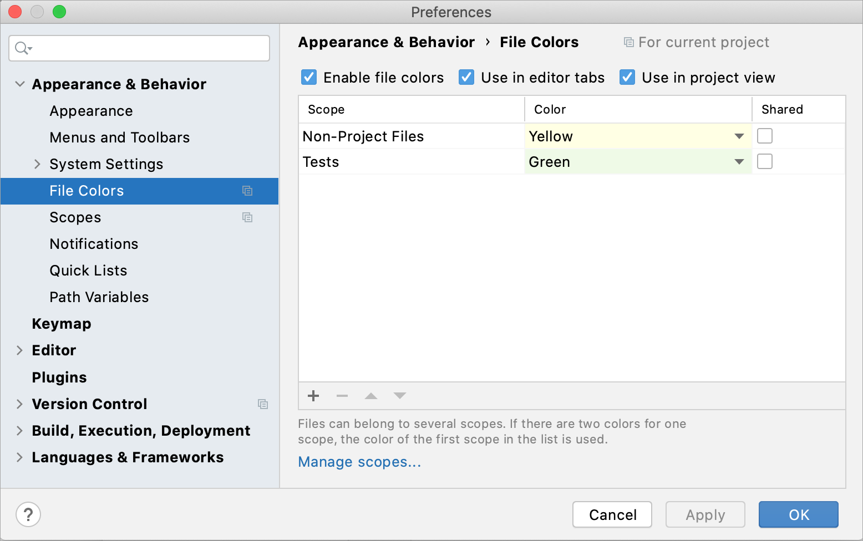
Task: Select File Colors in sidebar
Action: coord(140,191)
